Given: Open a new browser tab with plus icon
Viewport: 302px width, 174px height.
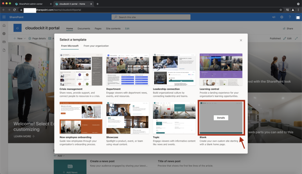Looking at the screenshot, I should click(97, 4).
